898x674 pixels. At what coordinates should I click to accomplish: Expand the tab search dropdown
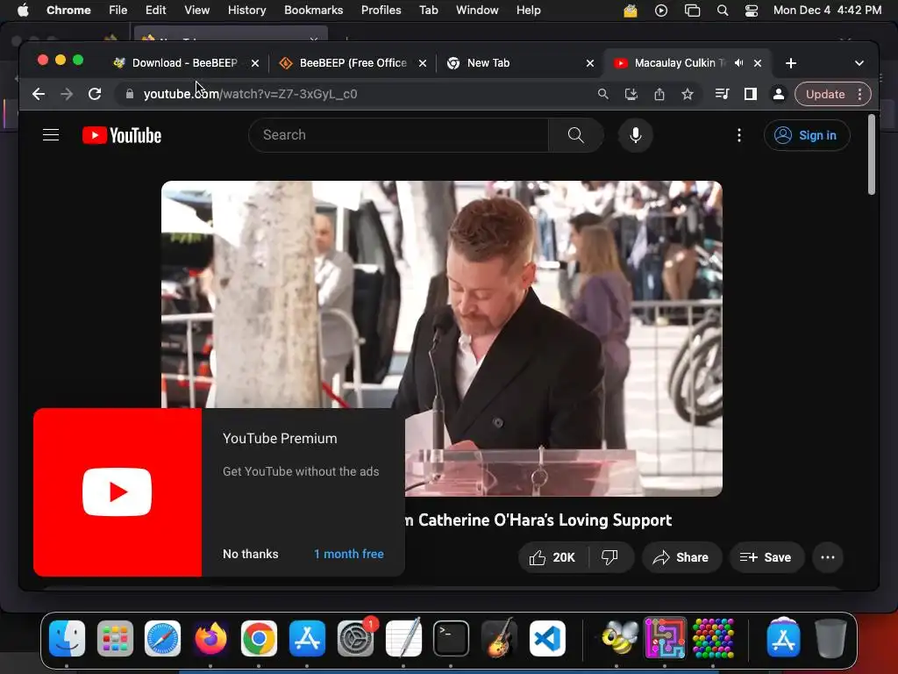pos(859,63)
